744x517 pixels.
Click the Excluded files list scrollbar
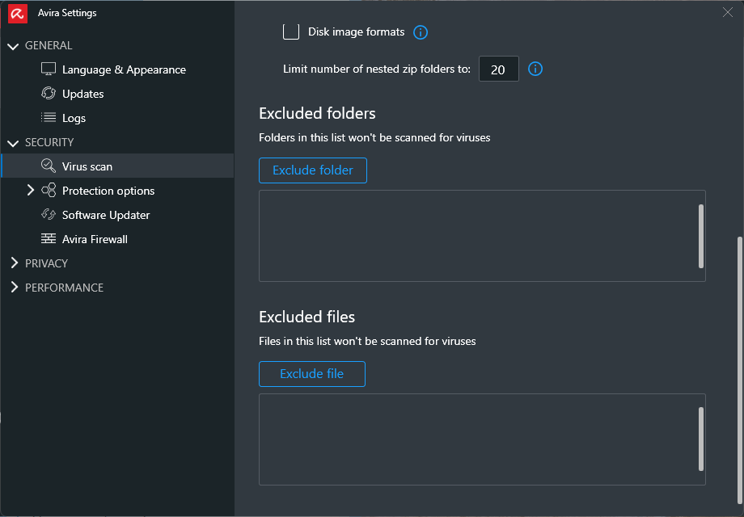pos(701,439)
